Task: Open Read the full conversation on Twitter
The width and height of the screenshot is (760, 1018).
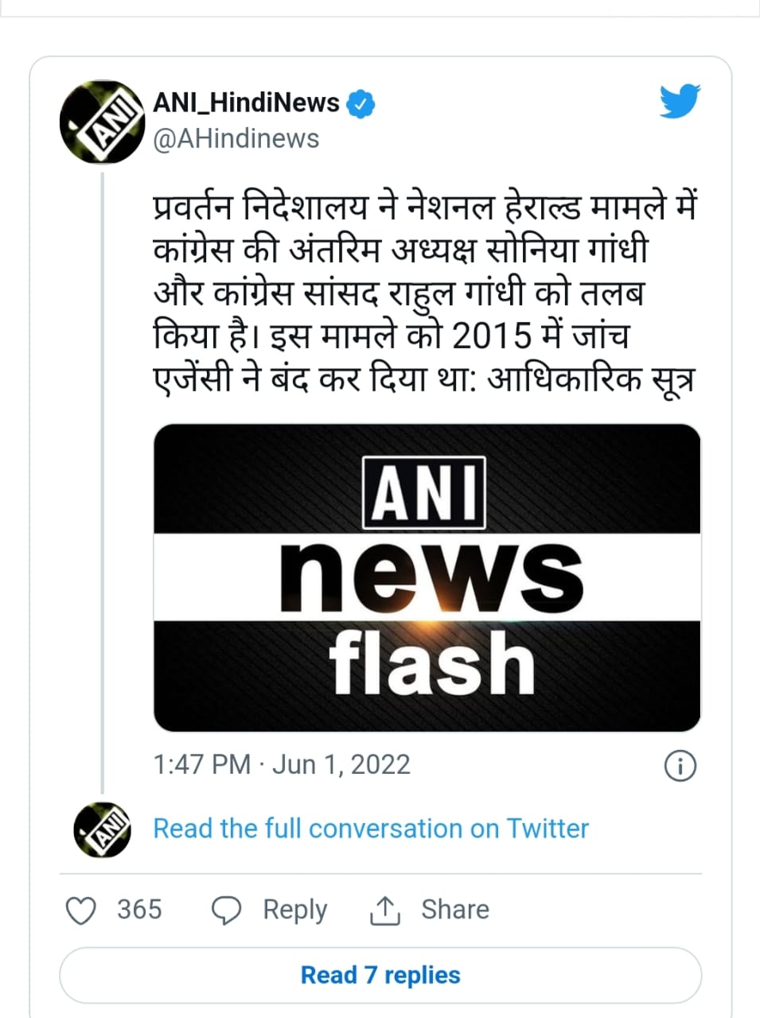Action: click(370, 829)
